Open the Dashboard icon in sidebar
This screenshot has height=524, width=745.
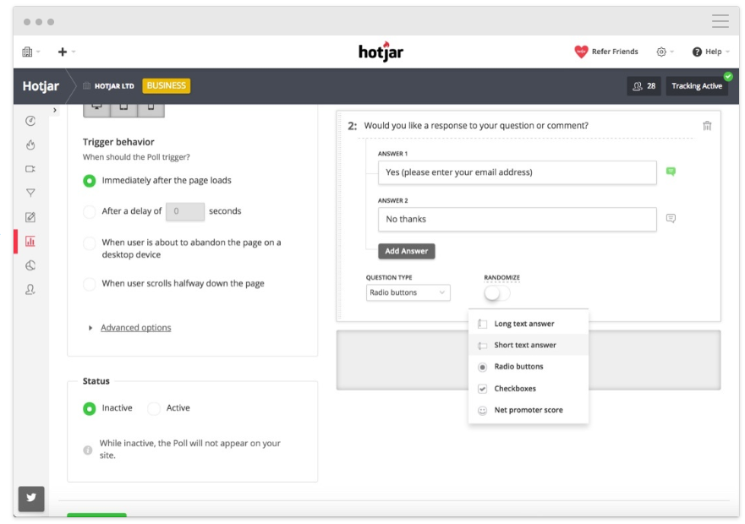point(30,121)
